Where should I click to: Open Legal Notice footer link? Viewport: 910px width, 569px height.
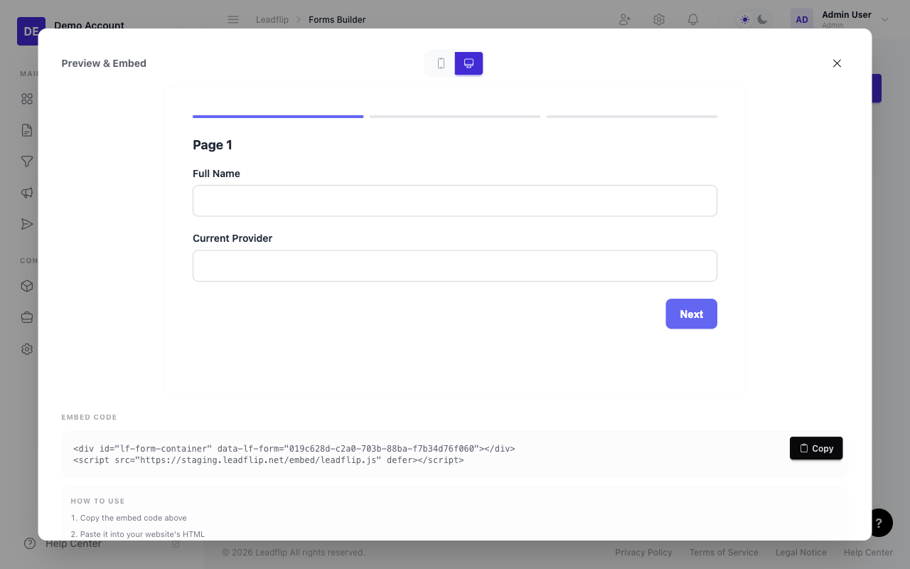click(801, 552)
